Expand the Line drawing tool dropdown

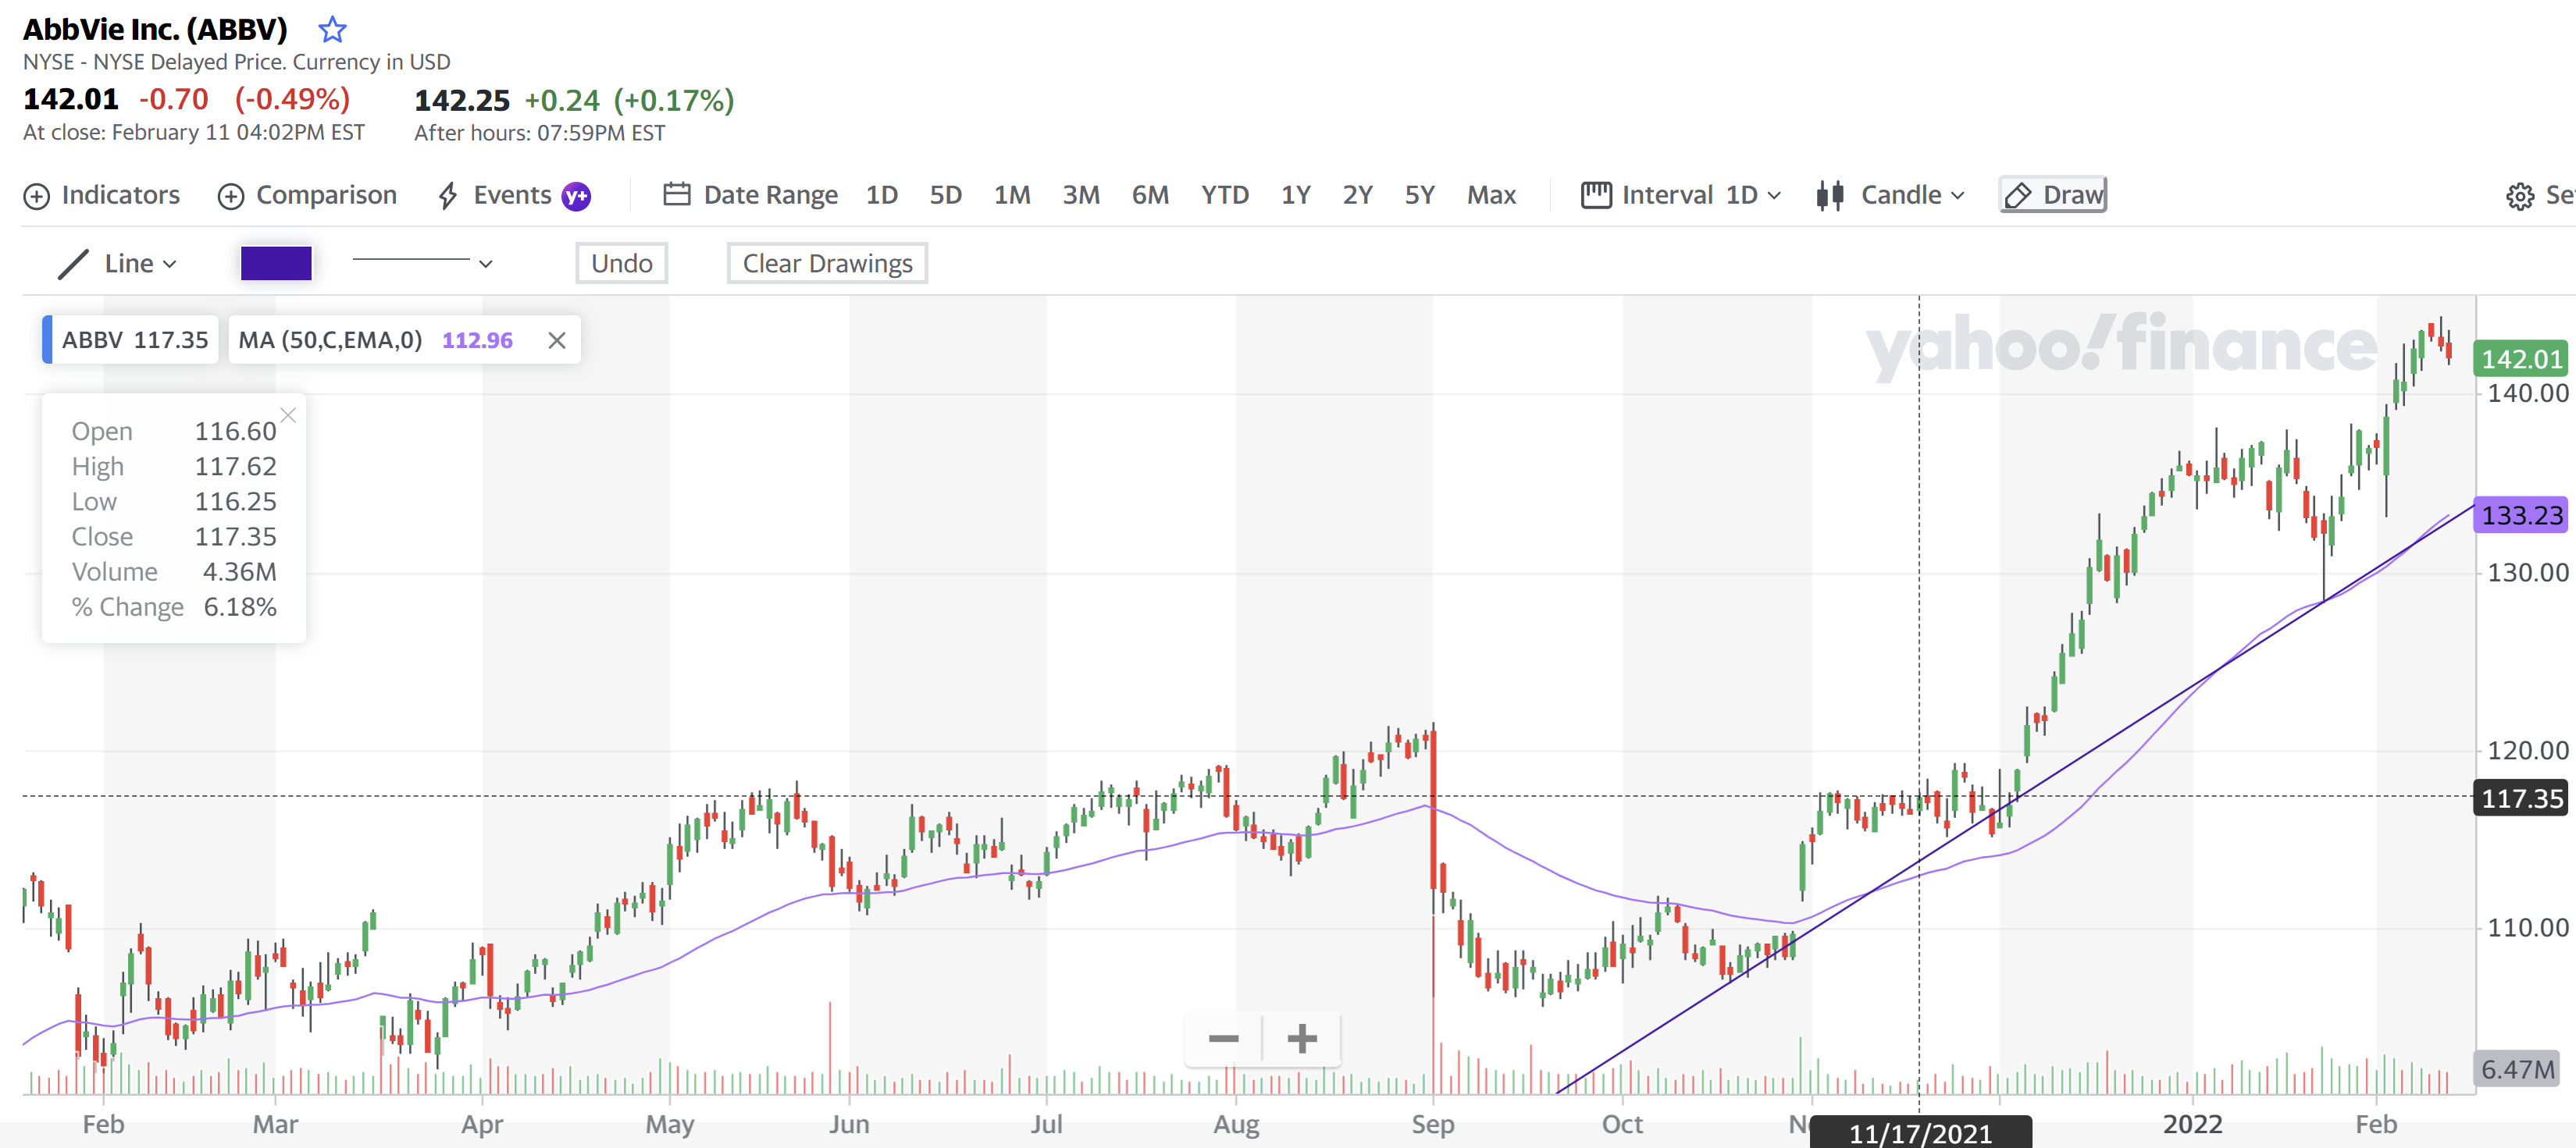(x=118, y=264)
